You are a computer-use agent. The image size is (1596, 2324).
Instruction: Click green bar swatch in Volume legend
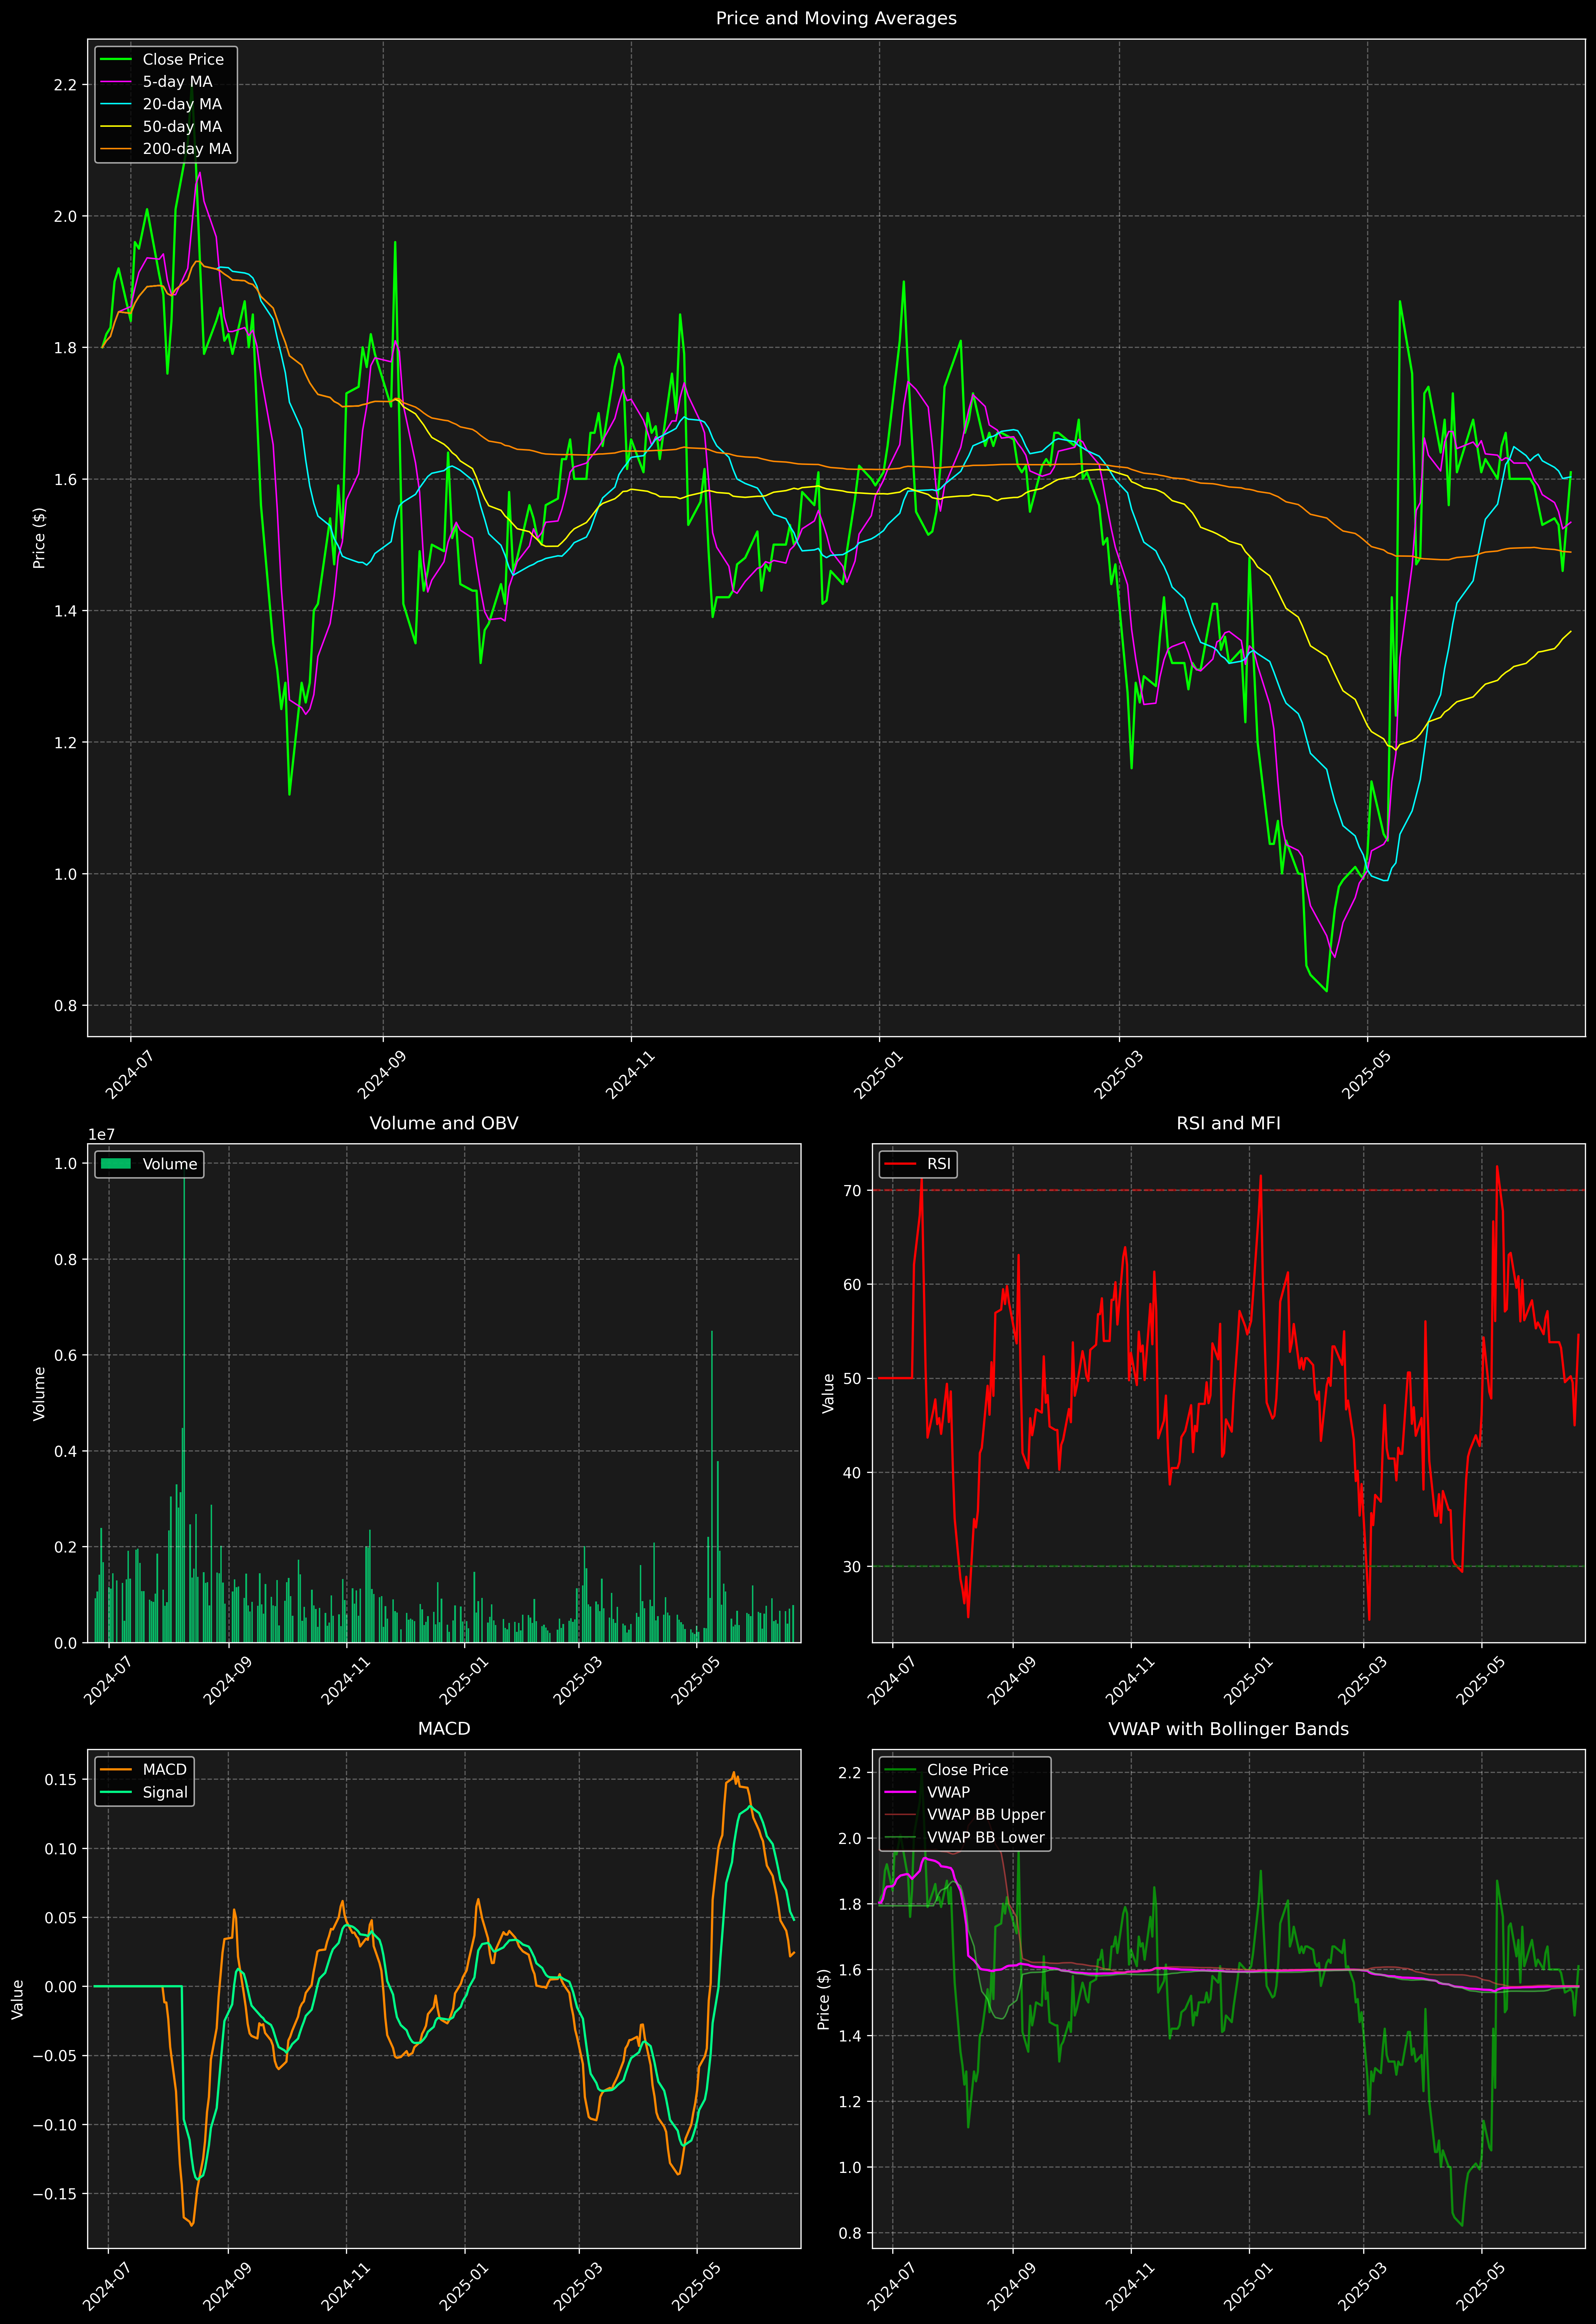point(116,1164)
